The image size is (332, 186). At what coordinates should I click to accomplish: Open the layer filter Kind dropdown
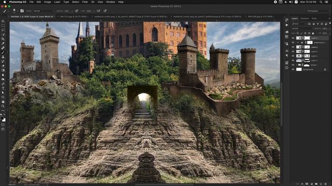click(299, 24)
